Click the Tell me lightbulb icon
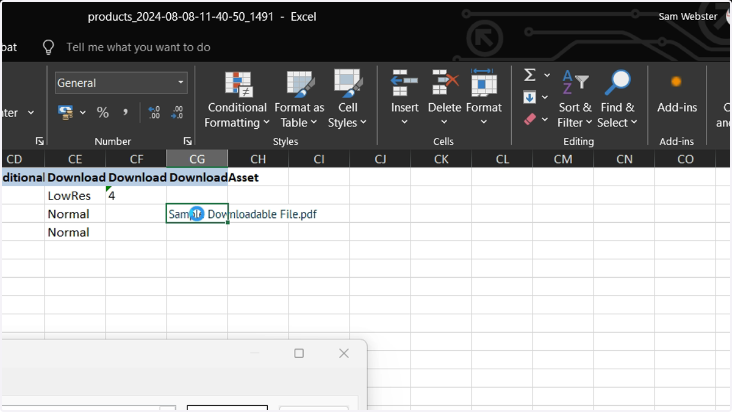 click(49, 47)
